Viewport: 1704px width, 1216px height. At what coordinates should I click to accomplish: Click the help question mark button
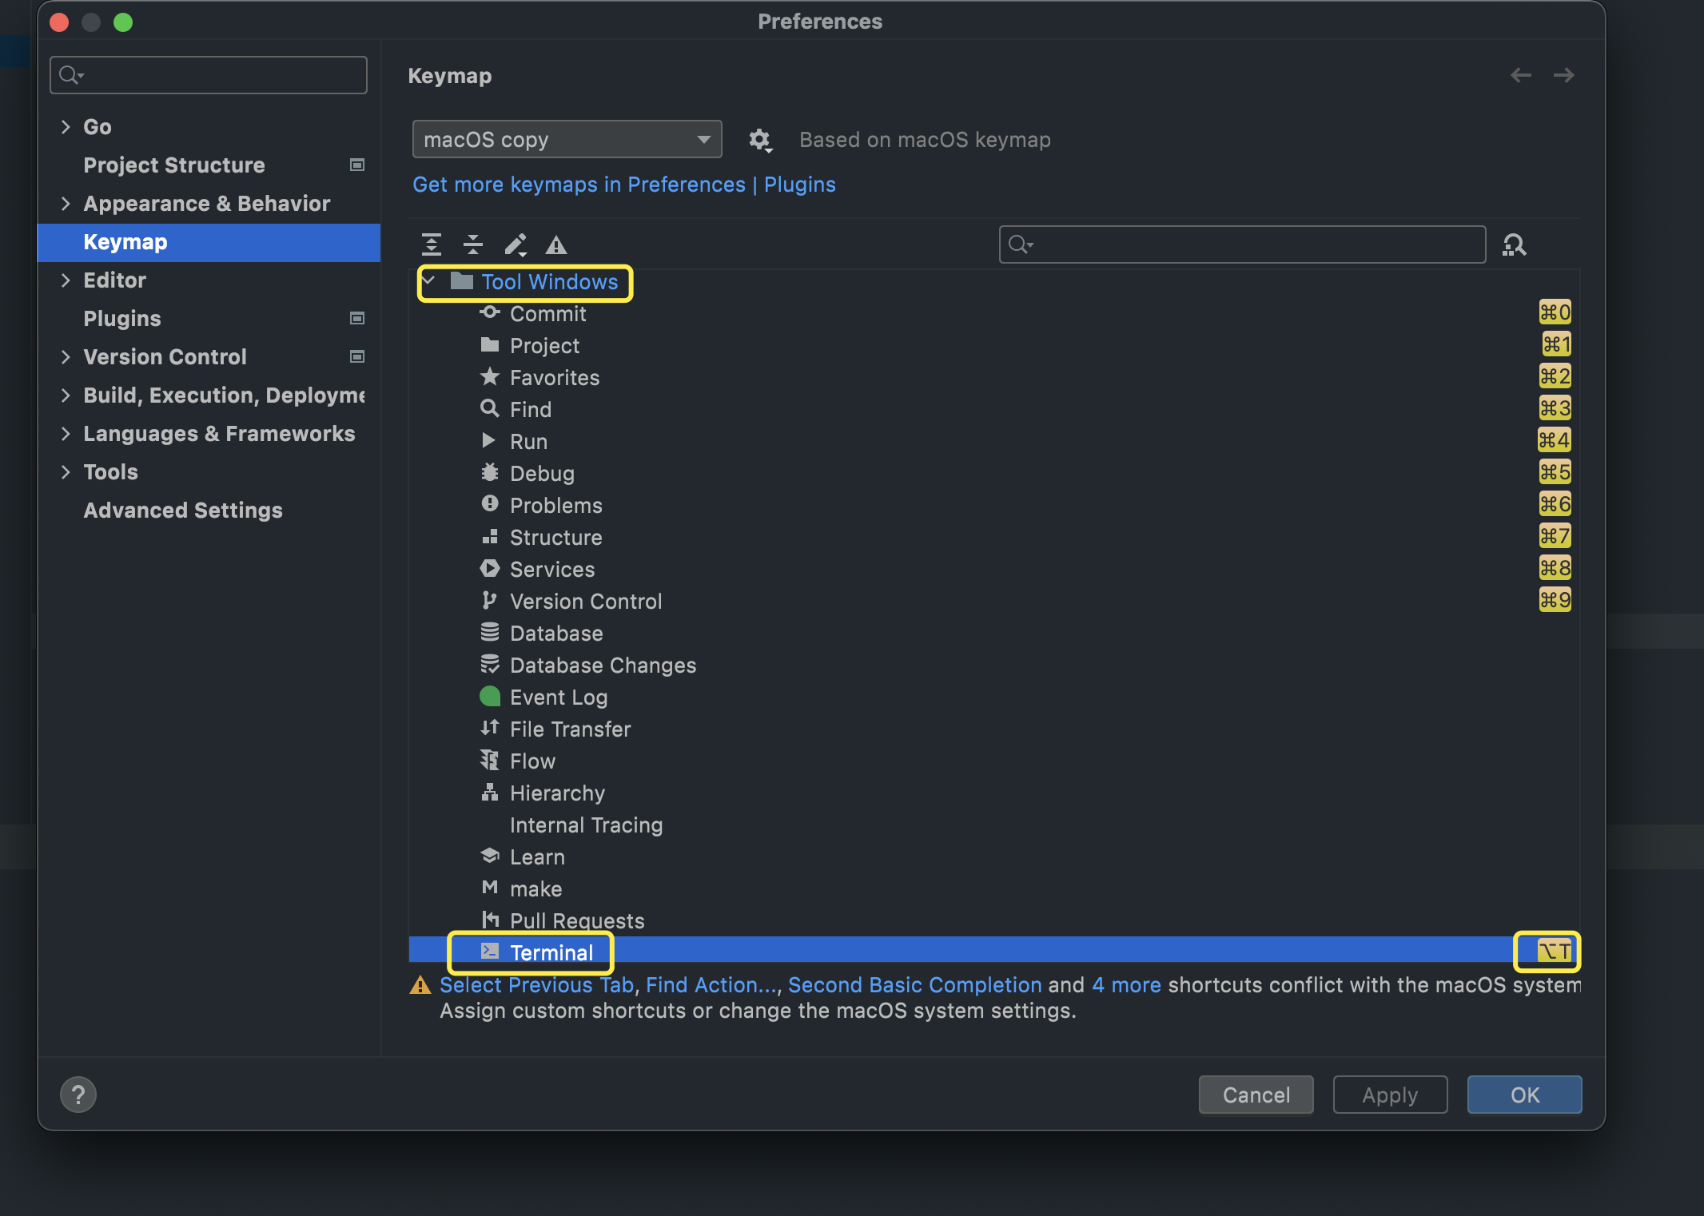tap(78, 1095)
